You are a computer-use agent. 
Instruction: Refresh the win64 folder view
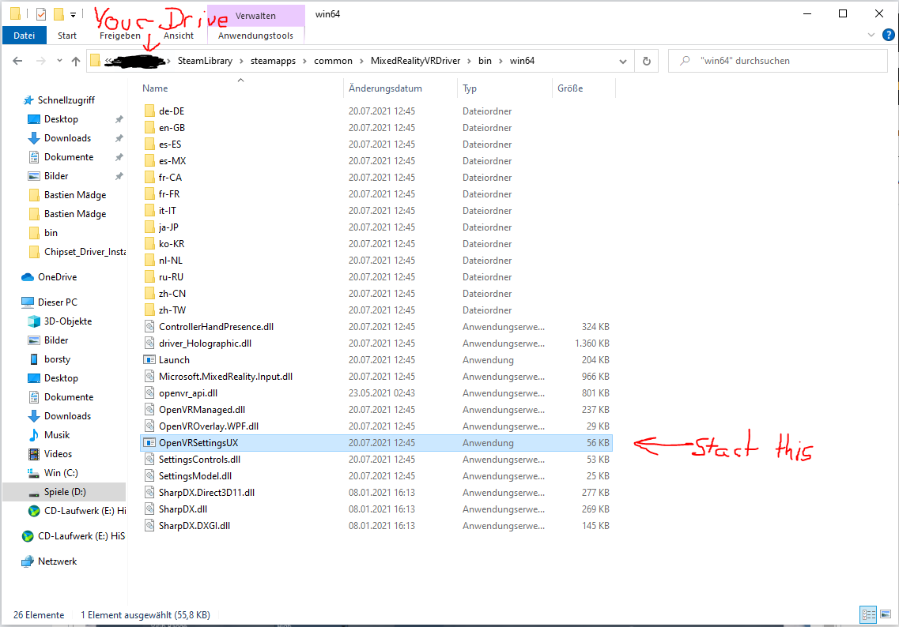tap(646, 61)
